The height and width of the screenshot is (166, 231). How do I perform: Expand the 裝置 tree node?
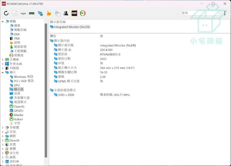point(3,145)
